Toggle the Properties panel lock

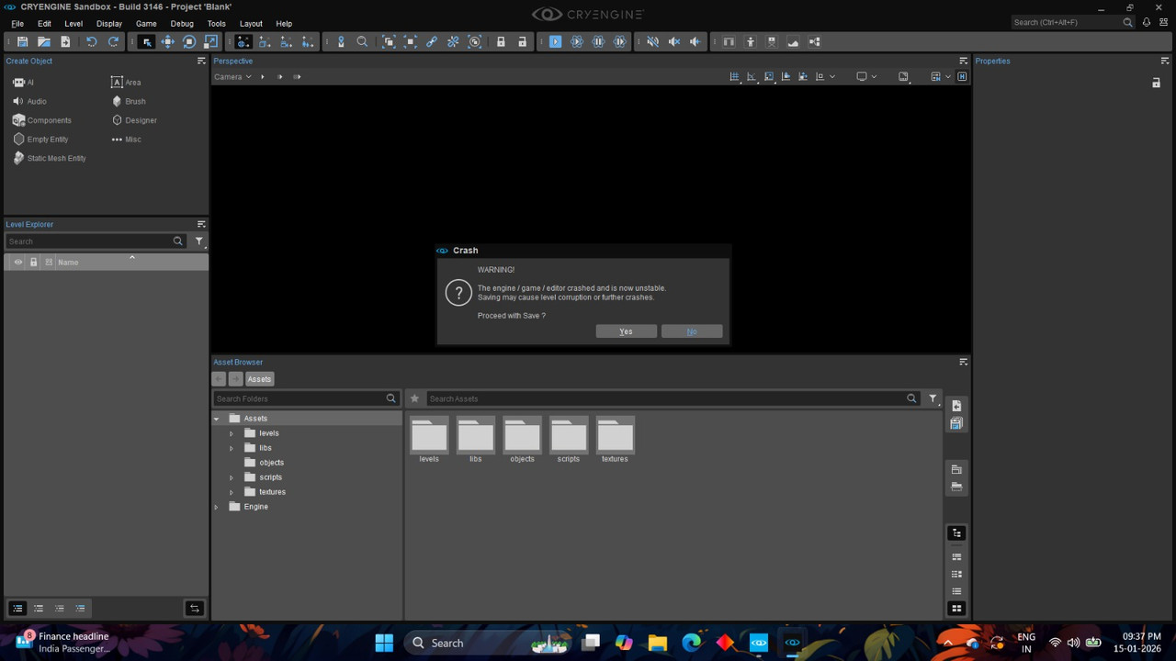(x=1156, y=83)
